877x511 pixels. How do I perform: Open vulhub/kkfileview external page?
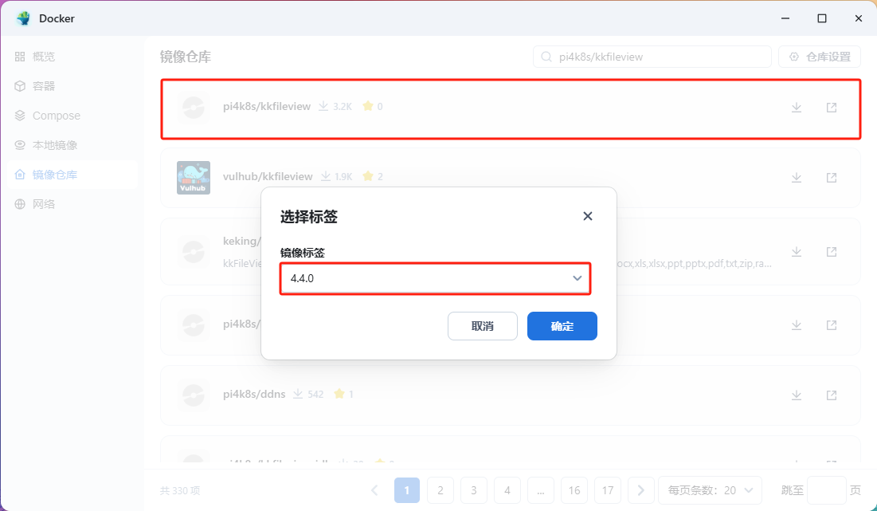[832, 178]
